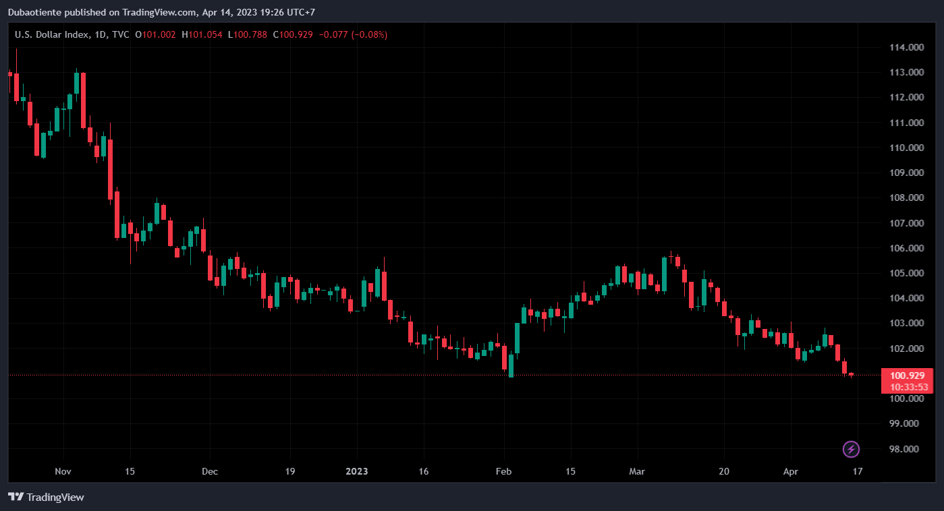Select the Feb label on time axis
Viewport: 944px width, 511px height.
pos(504,471)
